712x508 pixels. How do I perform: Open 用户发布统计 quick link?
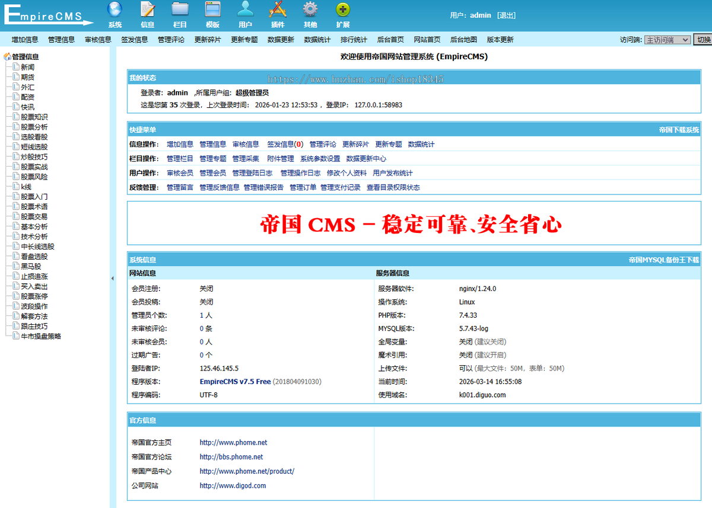point(393,173)
